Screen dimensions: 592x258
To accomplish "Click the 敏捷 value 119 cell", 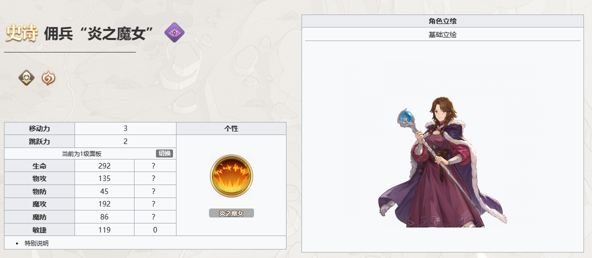I will [104, 229].
